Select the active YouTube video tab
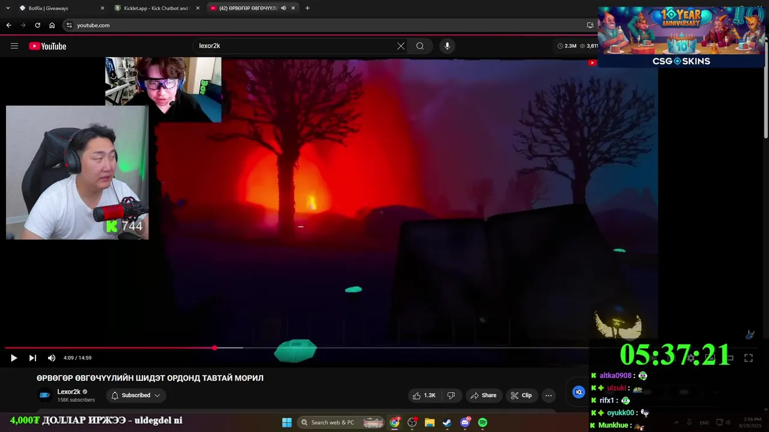The height and width of the screenshot is (432, 769). [252, 8]
